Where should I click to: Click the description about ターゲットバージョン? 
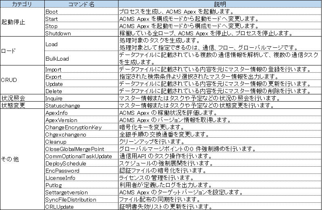coord(181,192)
